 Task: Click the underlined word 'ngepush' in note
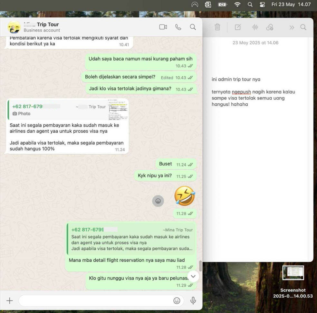point(241,92)
